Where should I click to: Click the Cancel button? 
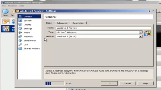pyautogui.click(x=127, y=83)
